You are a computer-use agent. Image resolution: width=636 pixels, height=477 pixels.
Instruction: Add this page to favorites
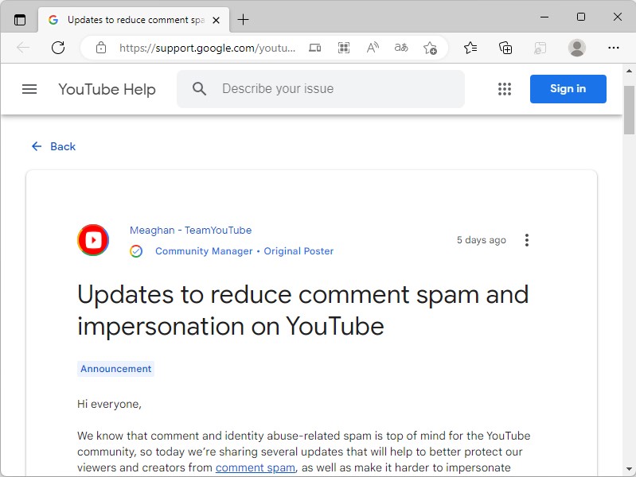[x=430, y=48]
